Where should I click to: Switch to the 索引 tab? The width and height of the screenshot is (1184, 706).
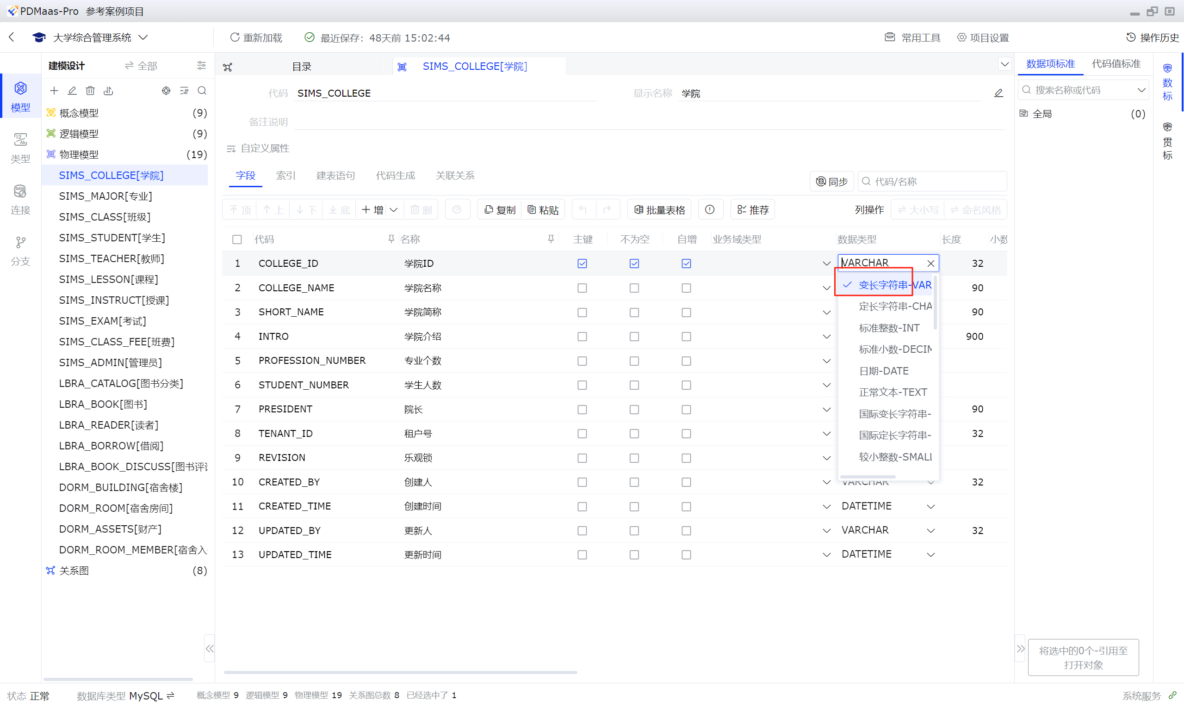pos(285,176)
